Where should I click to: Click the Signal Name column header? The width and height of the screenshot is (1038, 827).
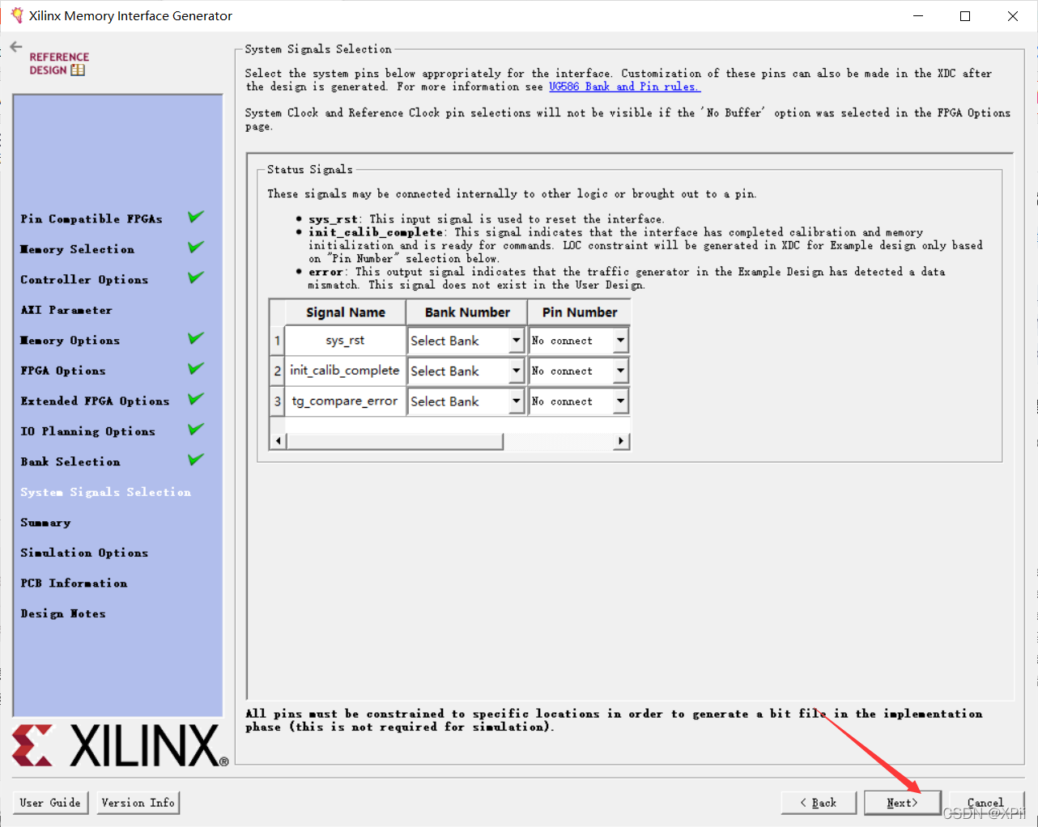coord(346,312)
